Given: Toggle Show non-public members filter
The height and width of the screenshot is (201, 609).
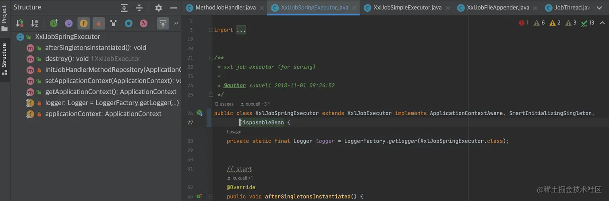Looking at the screenshot, I should tap(99, 24).
